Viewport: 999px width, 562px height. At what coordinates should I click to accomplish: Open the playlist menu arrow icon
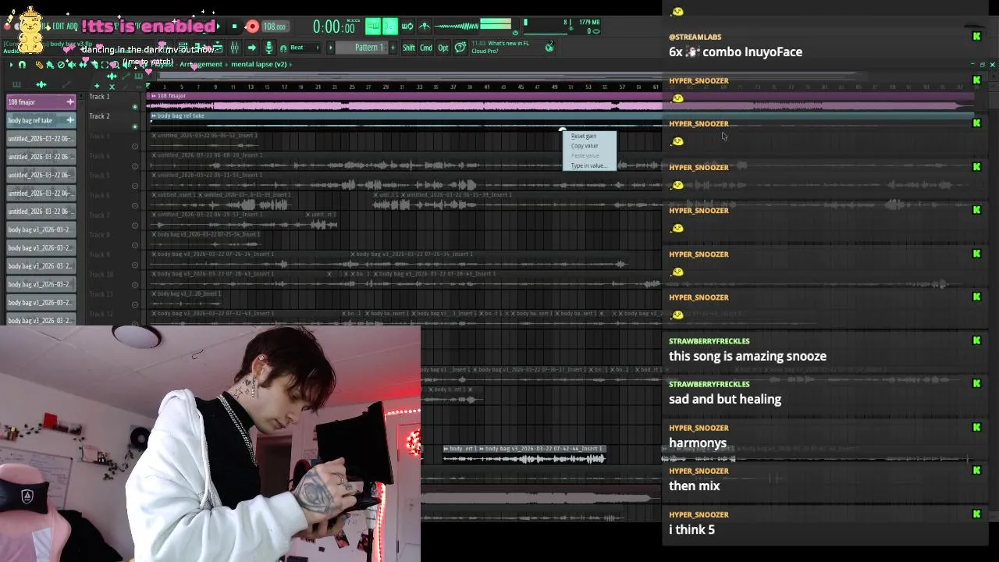point(11,65)
